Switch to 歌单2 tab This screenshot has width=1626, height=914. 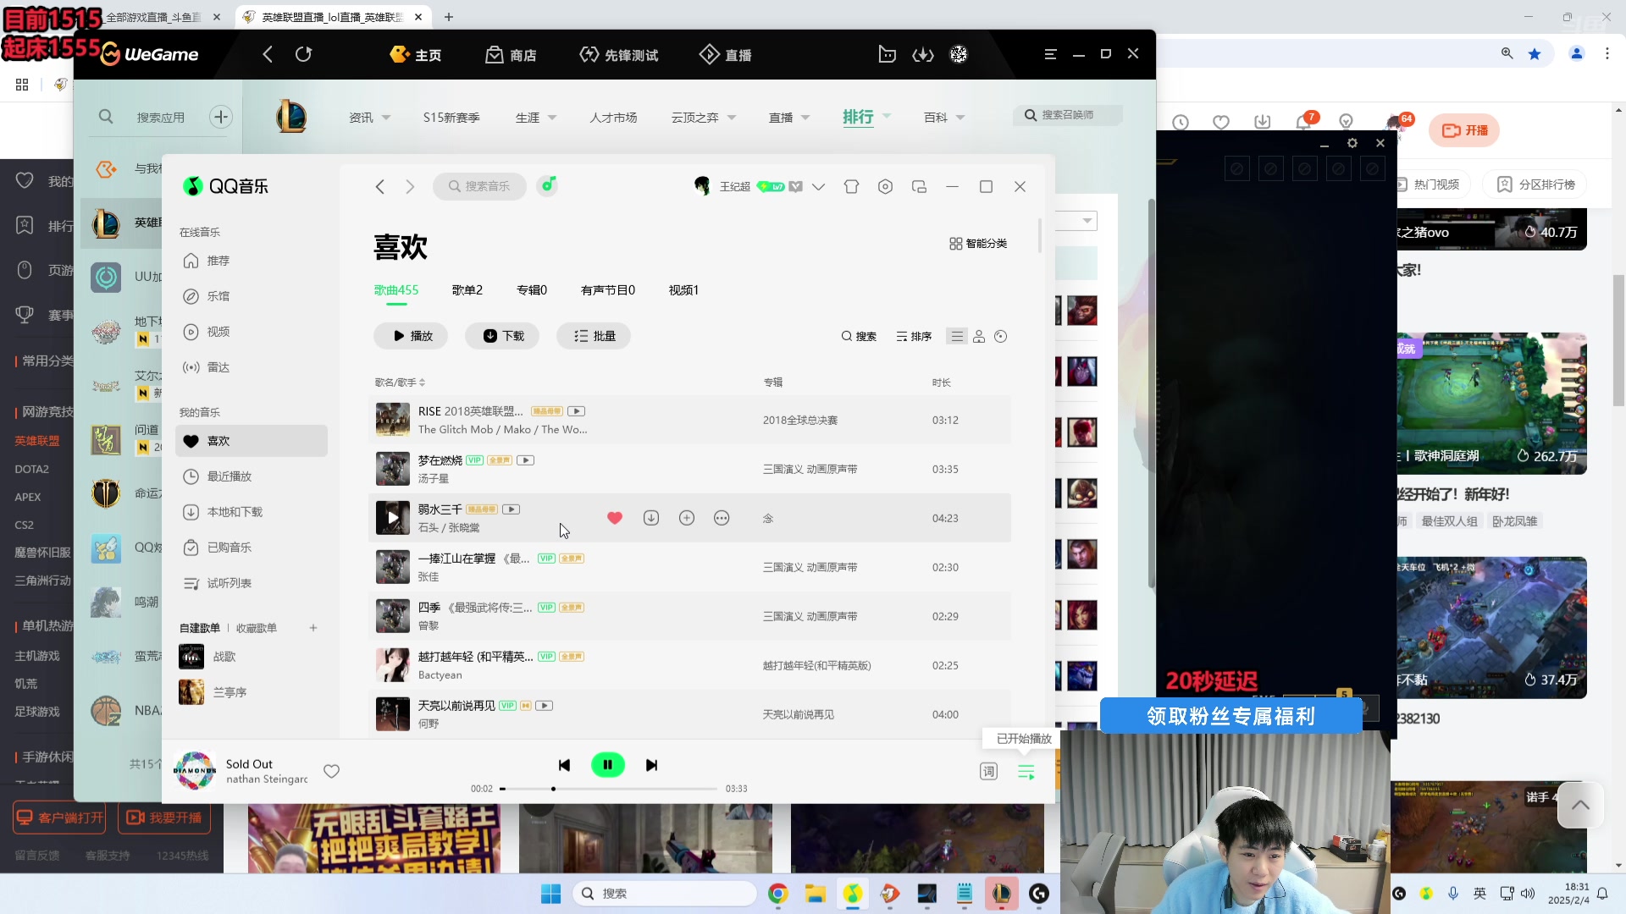(x=467, y=290)
